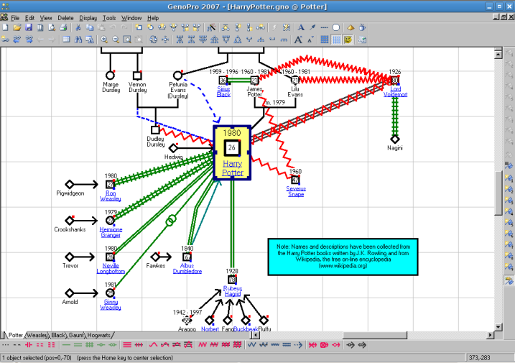Follow the Sirius Black hyperlink
The width and height of the screenshot is (515, 363).
(223, 92)
